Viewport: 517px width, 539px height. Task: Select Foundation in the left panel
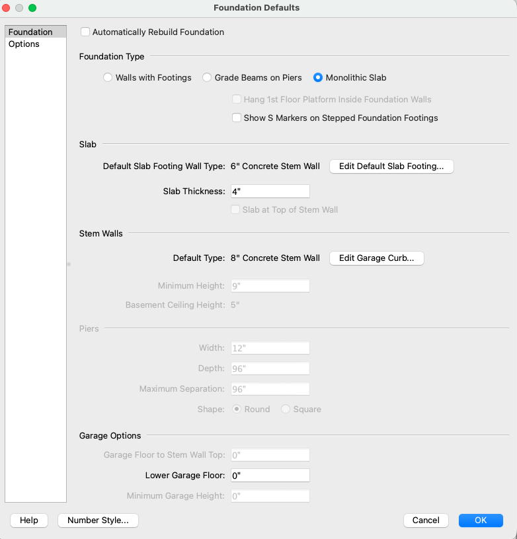coord(30,32)
